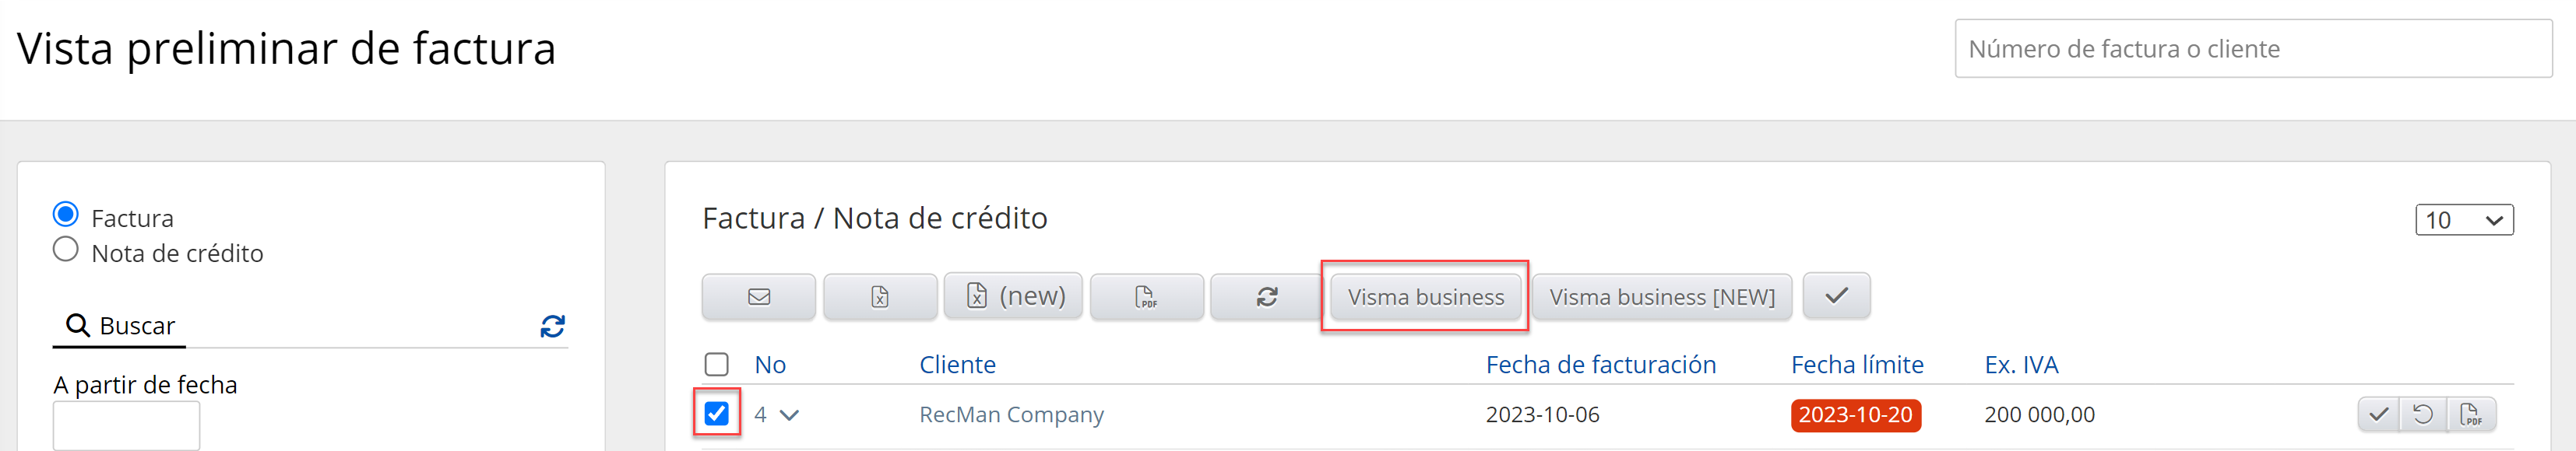Open the rows-per-page dropdown showing 10
The width and height of the screenshot is (2576, 451).
pyautogui.click(x=2463, y=219)
